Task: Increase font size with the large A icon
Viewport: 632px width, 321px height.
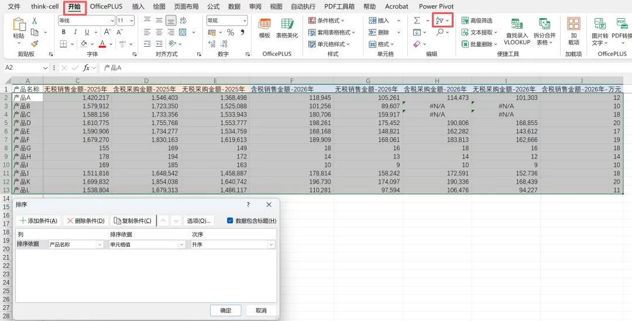Action: [x=107, y=32]
